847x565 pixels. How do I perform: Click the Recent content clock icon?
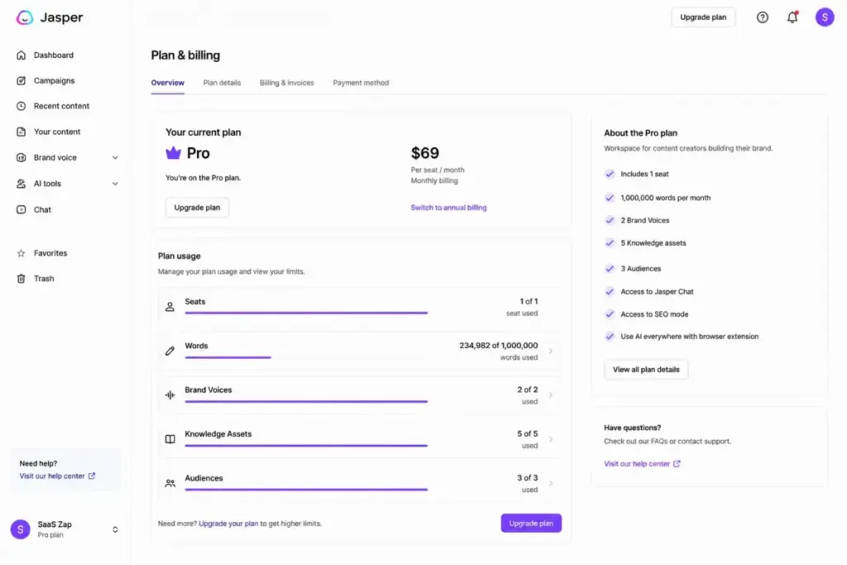click(21, 106)
